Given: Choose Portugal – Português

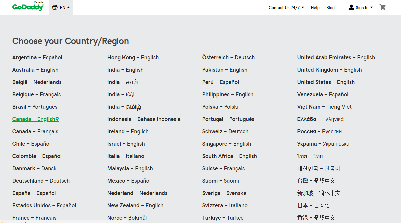Looking at the screenshot, I should coord(228,119).
